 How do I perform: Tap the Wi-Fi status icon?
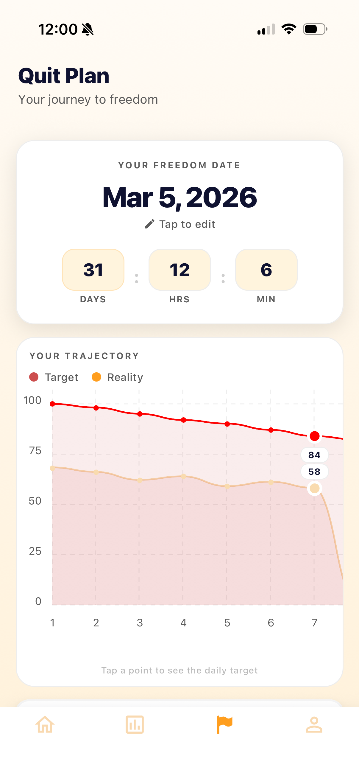click(289, 29)
